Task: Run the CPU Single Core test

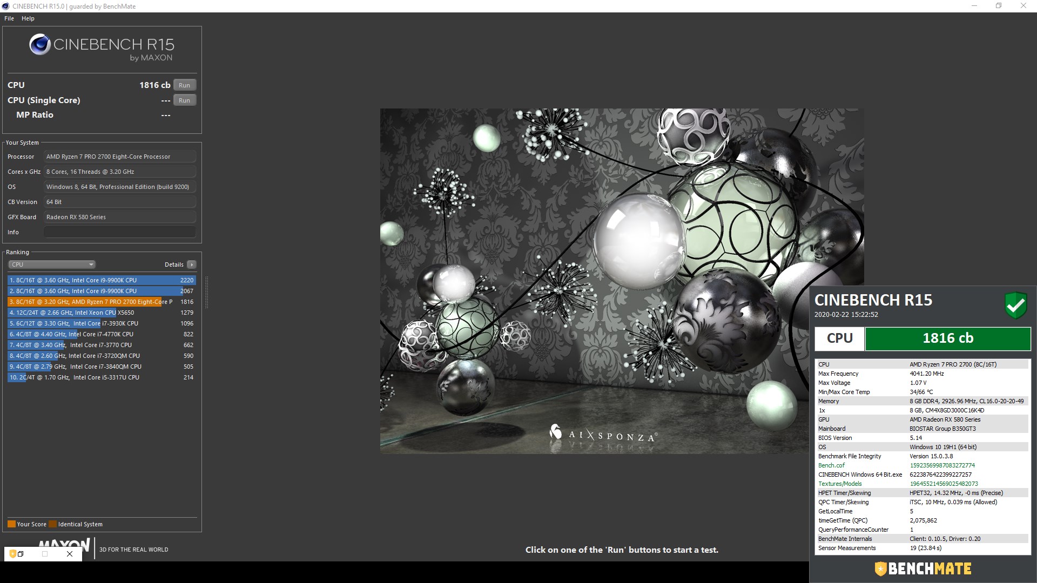Action: click(x=185, y=100)
